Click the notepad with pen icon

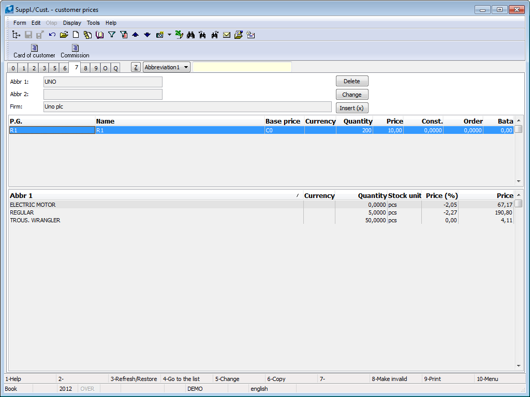239,35
